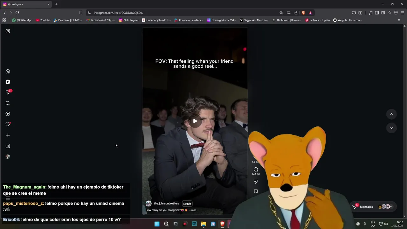Open the Explore compass icon
The width and height of the screenshot is (407, 229).
pos(8,114)
